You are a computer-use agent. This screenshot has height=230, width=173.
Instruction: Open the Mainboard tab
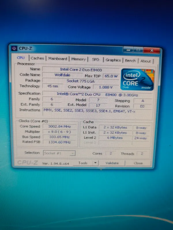[58, 59]
